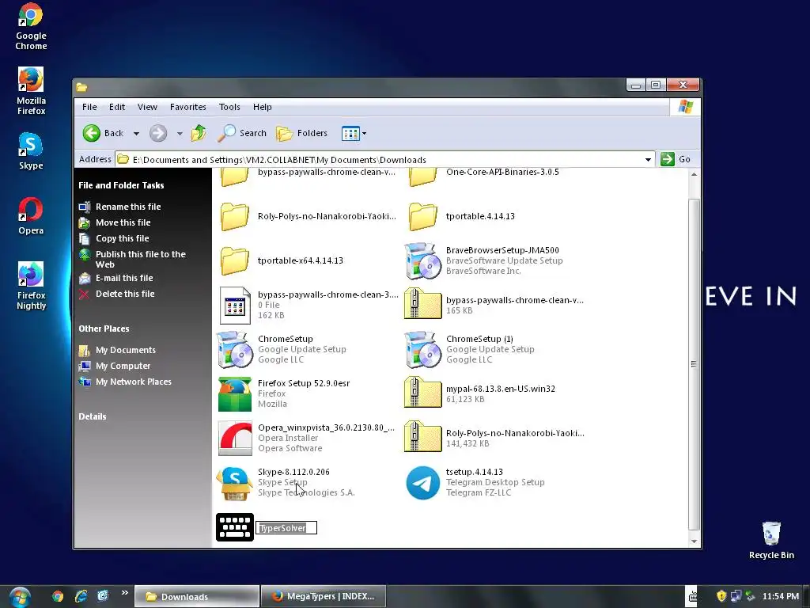Open the File menu
Screen dimensions: 810x608
point(89,107)
